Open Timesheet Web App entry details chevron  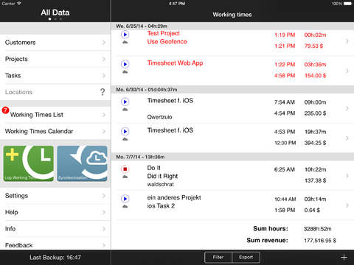(x=347, y=71)
